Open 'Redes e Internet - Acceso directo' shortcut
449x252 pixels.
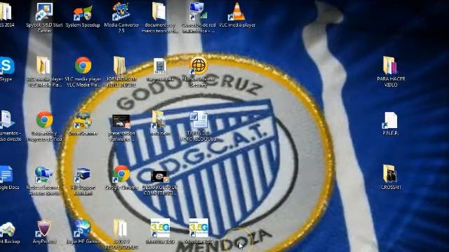click(x=43, y=175)
